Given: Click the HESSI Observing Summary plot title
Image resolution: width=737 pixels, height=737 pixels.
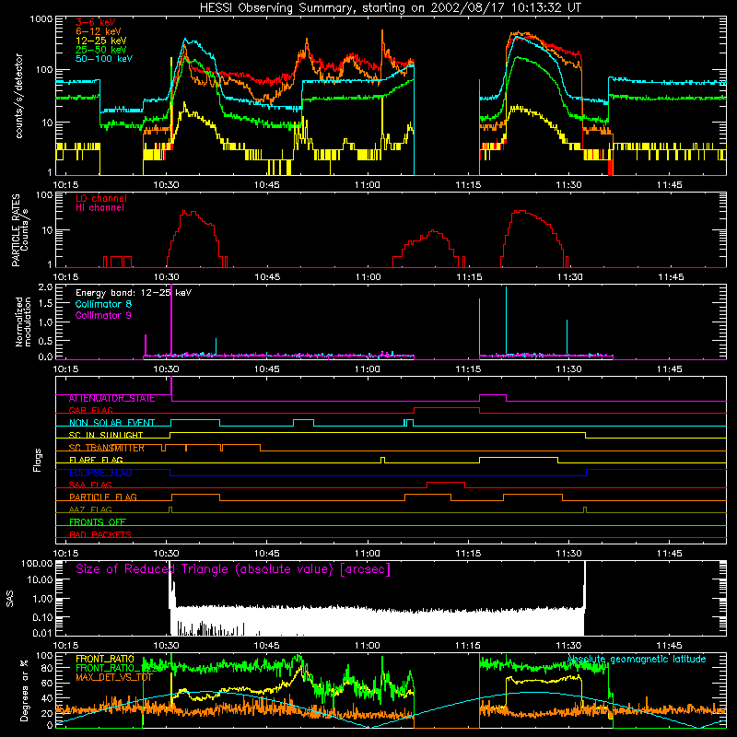Looking at the screenshot, I should tap(391, 7).
